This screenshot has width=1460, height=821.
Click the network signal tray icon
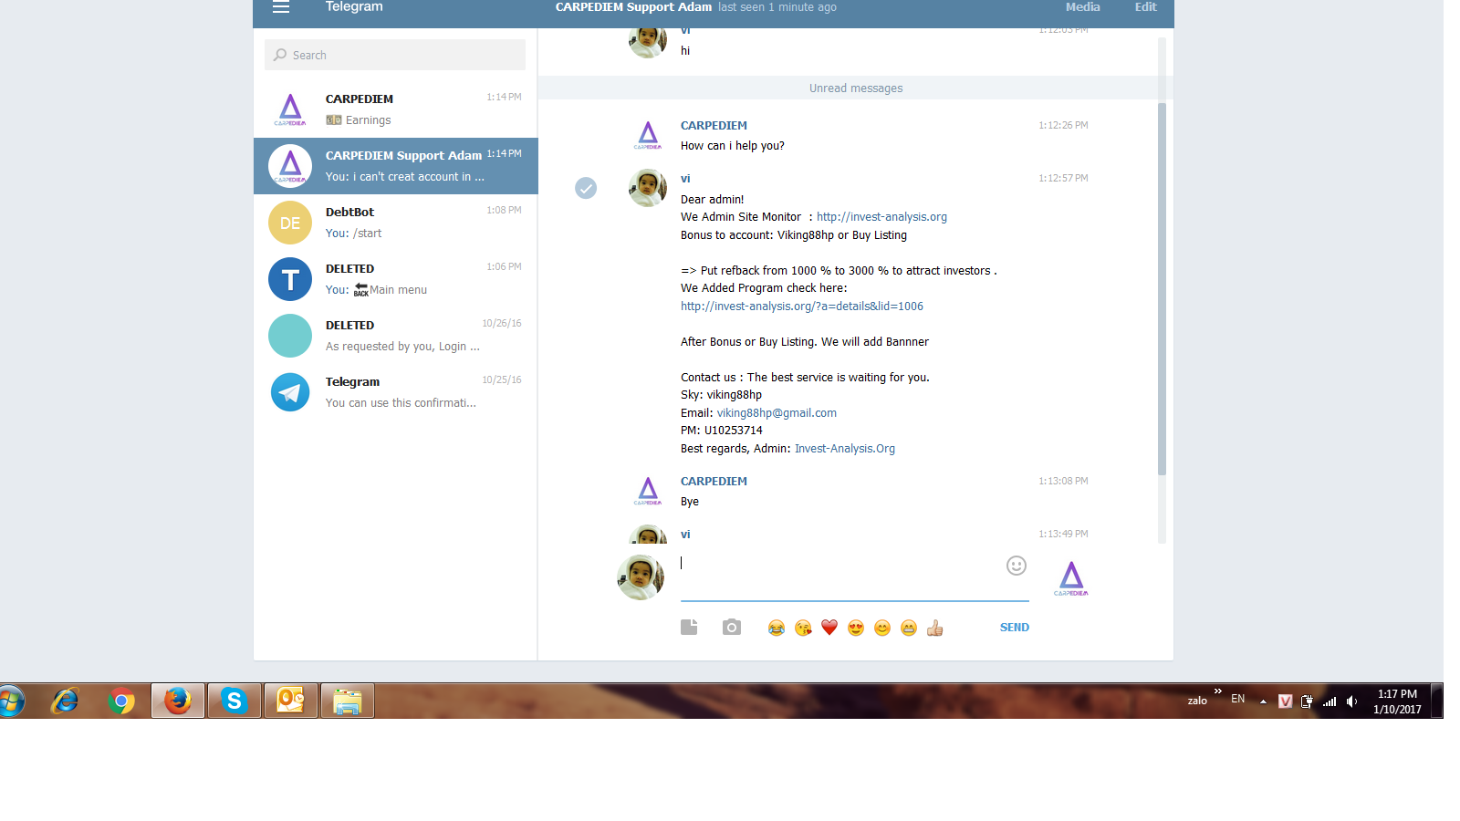(1330, 701)
